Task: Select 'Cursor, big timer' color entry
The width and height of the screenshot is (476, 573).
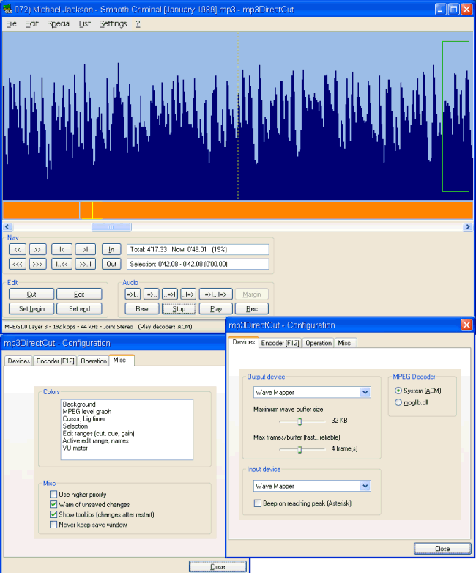Action: tap(83, 419)
